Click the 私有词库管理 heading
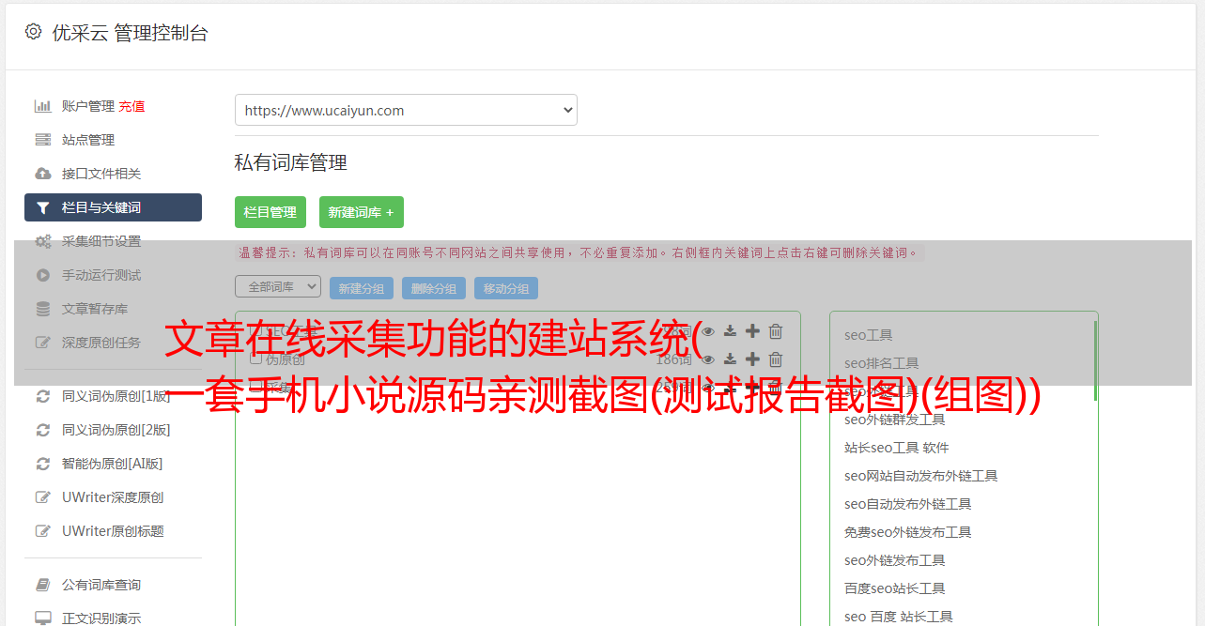This screenshot has height=626, width=1205. coord(291,163)
